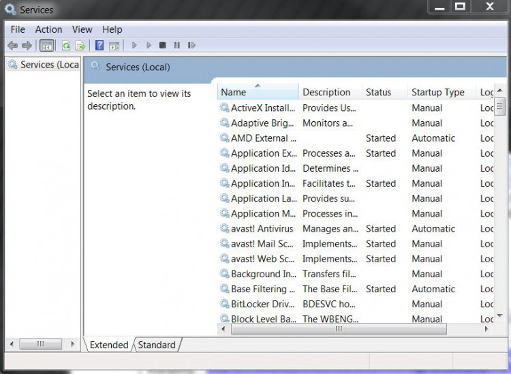Click the gear icon beside Adaptive Brightness
This screenshot has width=511, height=374.
(x=224, y=123)
